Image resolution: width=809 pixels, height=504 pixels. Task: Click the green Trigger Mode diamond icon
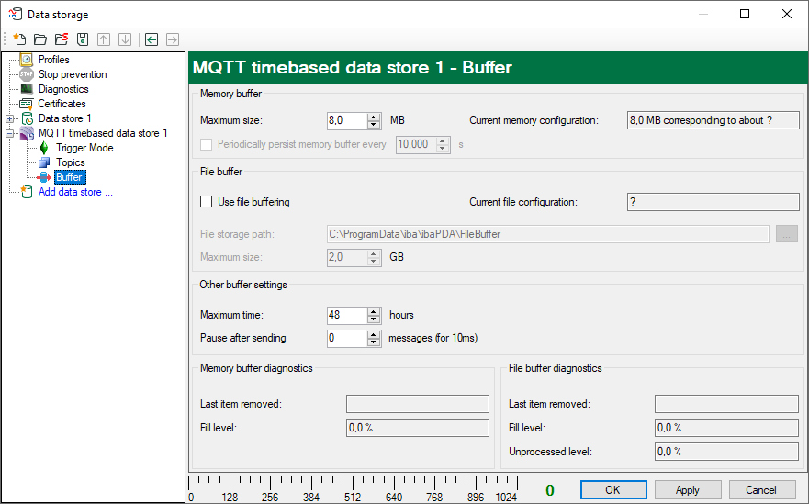click(x=44, y=148)
